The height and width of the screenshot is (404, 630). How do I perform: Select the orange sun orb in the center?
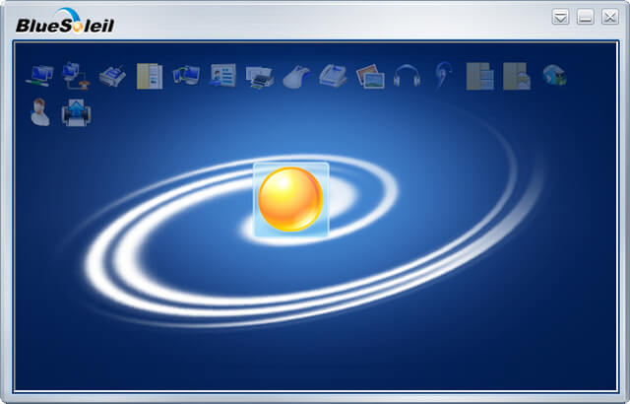(x=290, y=200)
